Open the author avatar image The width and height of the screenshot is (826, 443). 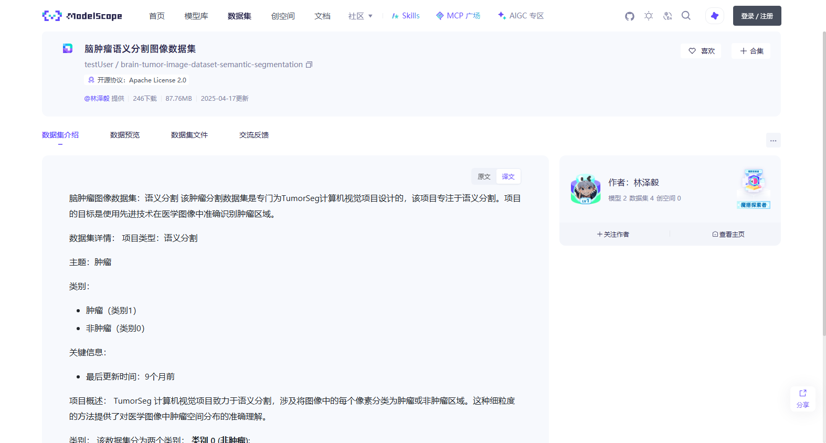[x=586, y=189]
